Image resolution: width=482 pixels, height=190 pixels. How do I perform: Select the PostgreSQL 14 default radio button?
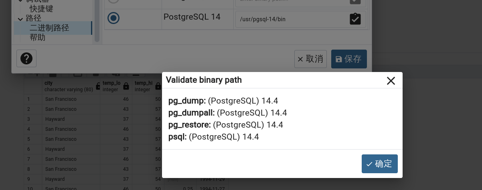click(113, 18)
